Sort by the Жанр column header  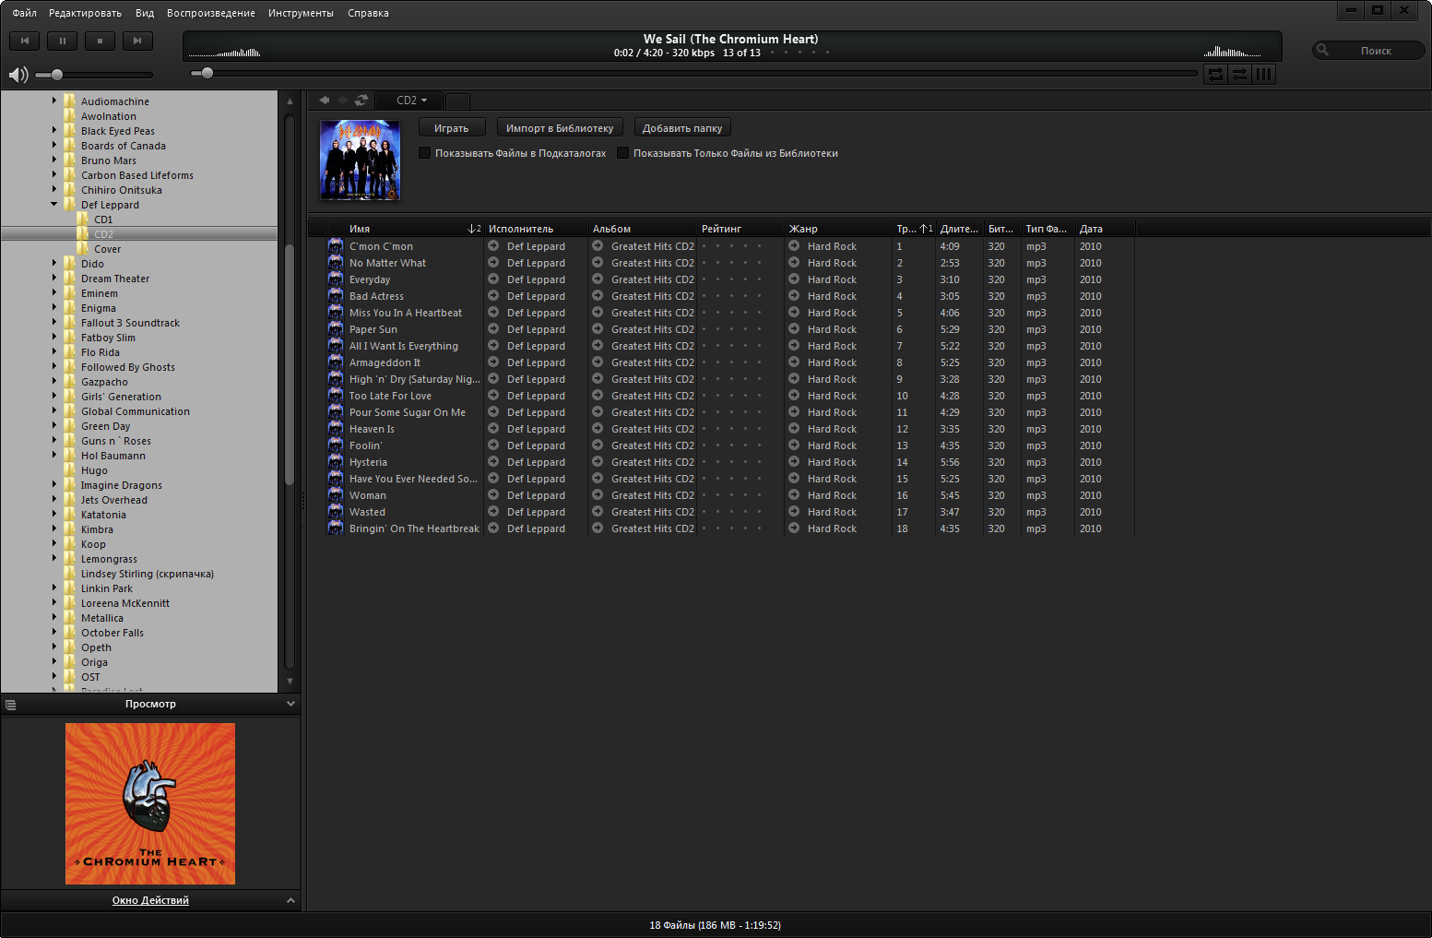(x=838, y=229)
